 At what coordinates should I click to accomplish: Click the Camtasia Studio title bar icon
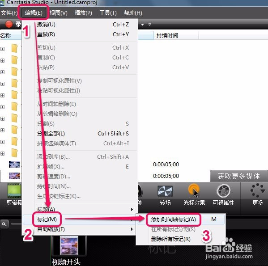coord(2,3)
